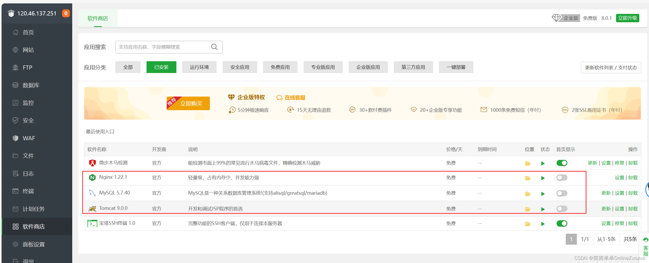Open folder location for 宝塔SSH终端

pos(528,224)
